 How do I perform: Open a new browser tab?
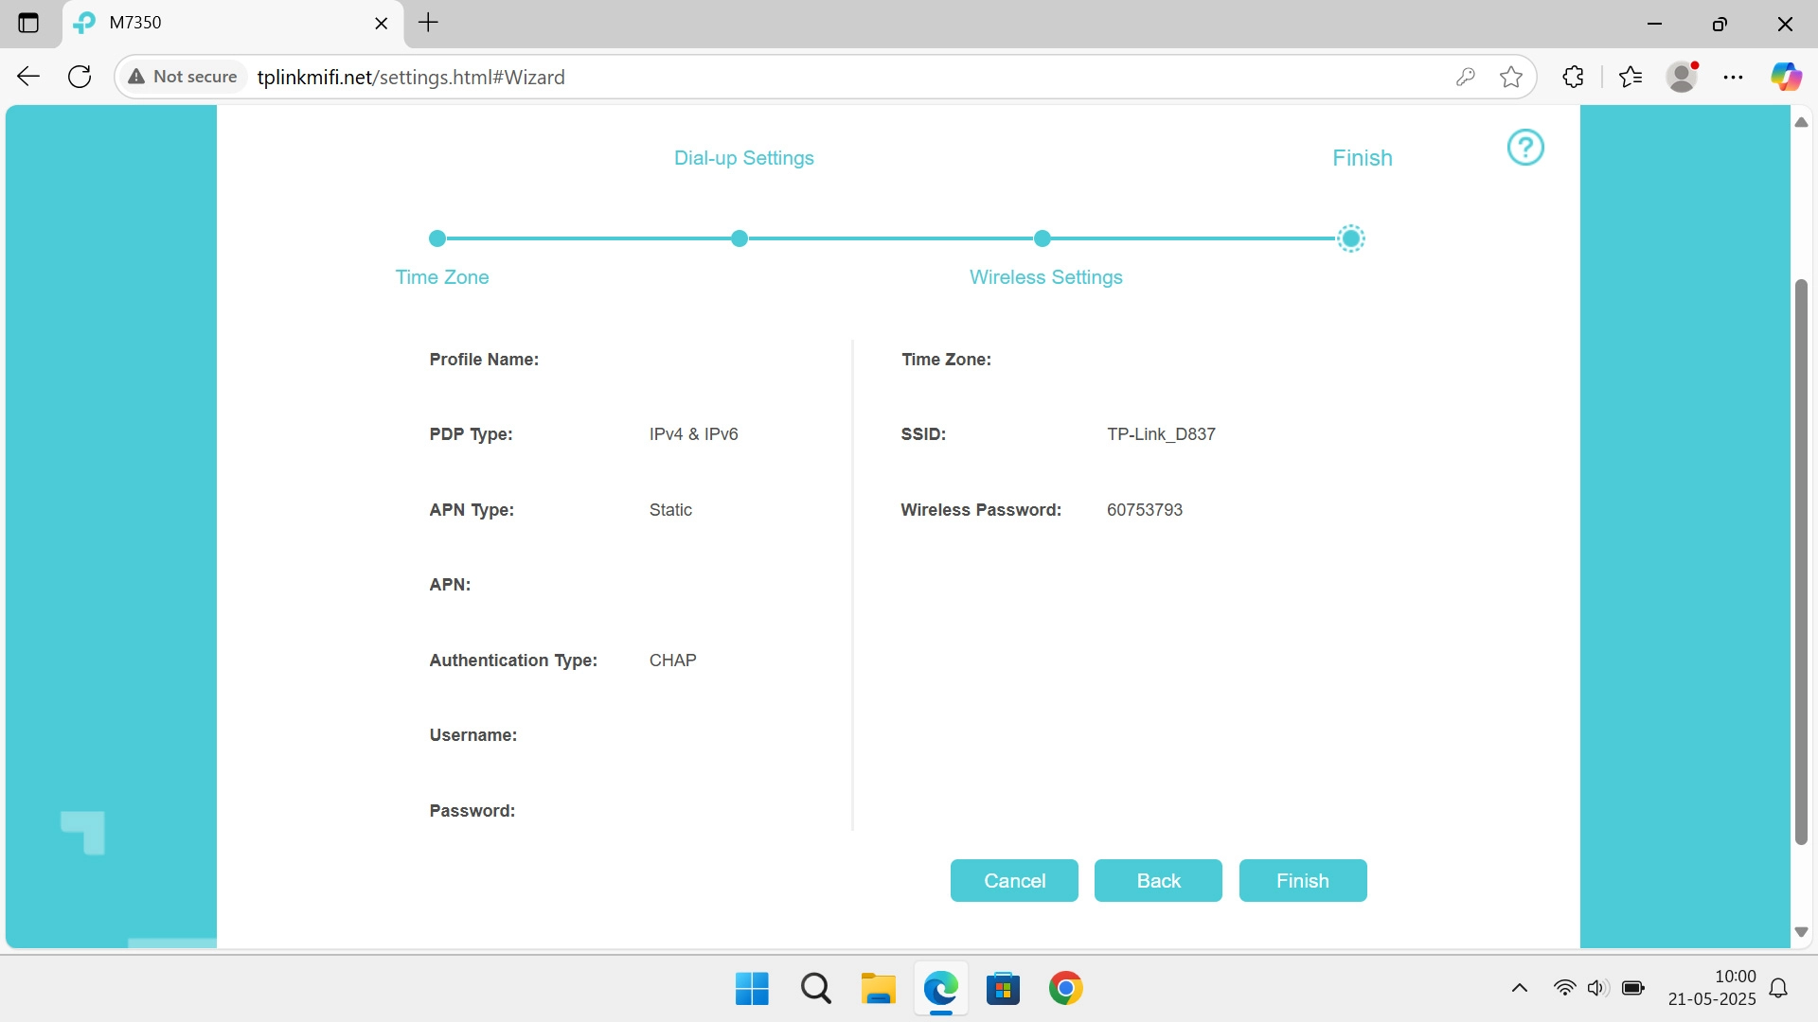click(x=428, y=23)
